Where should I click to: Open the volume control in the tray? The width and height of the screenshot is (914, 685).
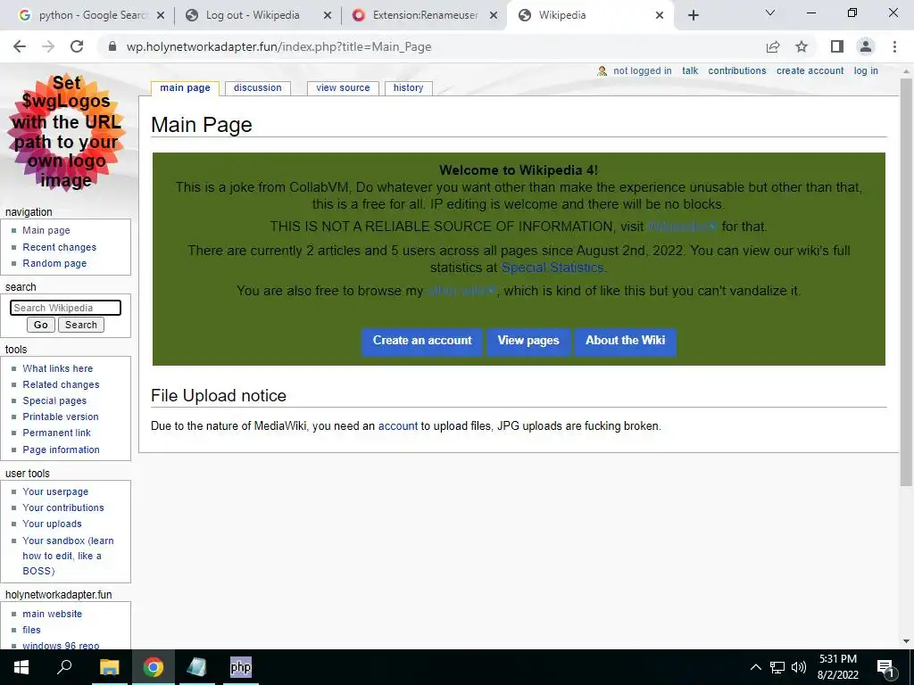[x=799, y=667]
